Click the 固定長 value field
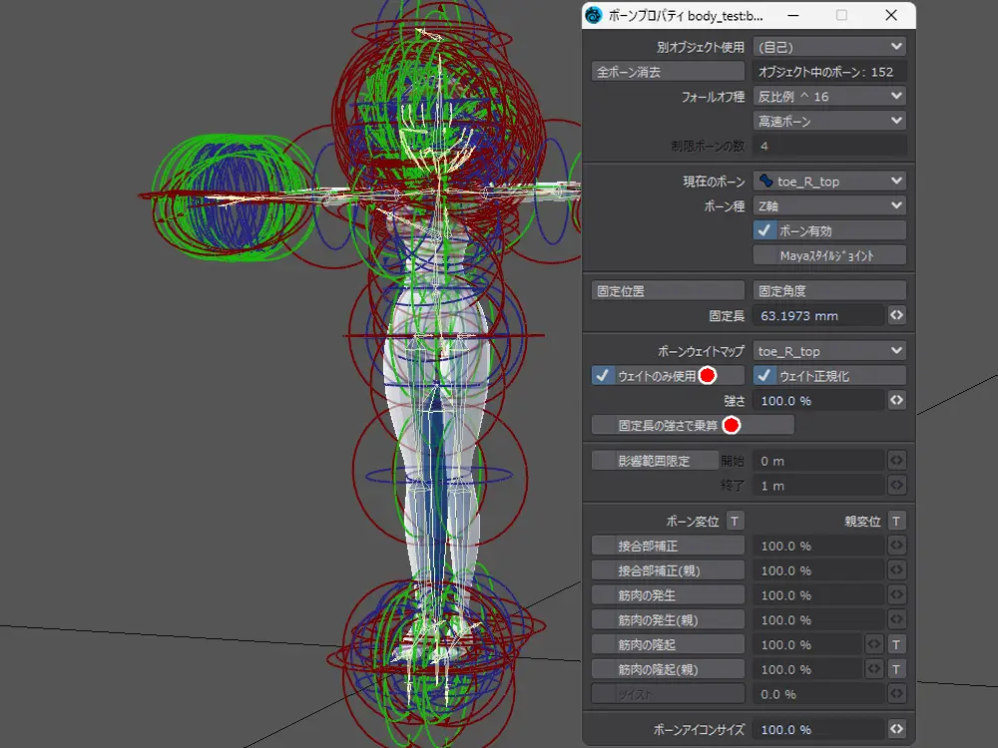 tap(817, 315)
